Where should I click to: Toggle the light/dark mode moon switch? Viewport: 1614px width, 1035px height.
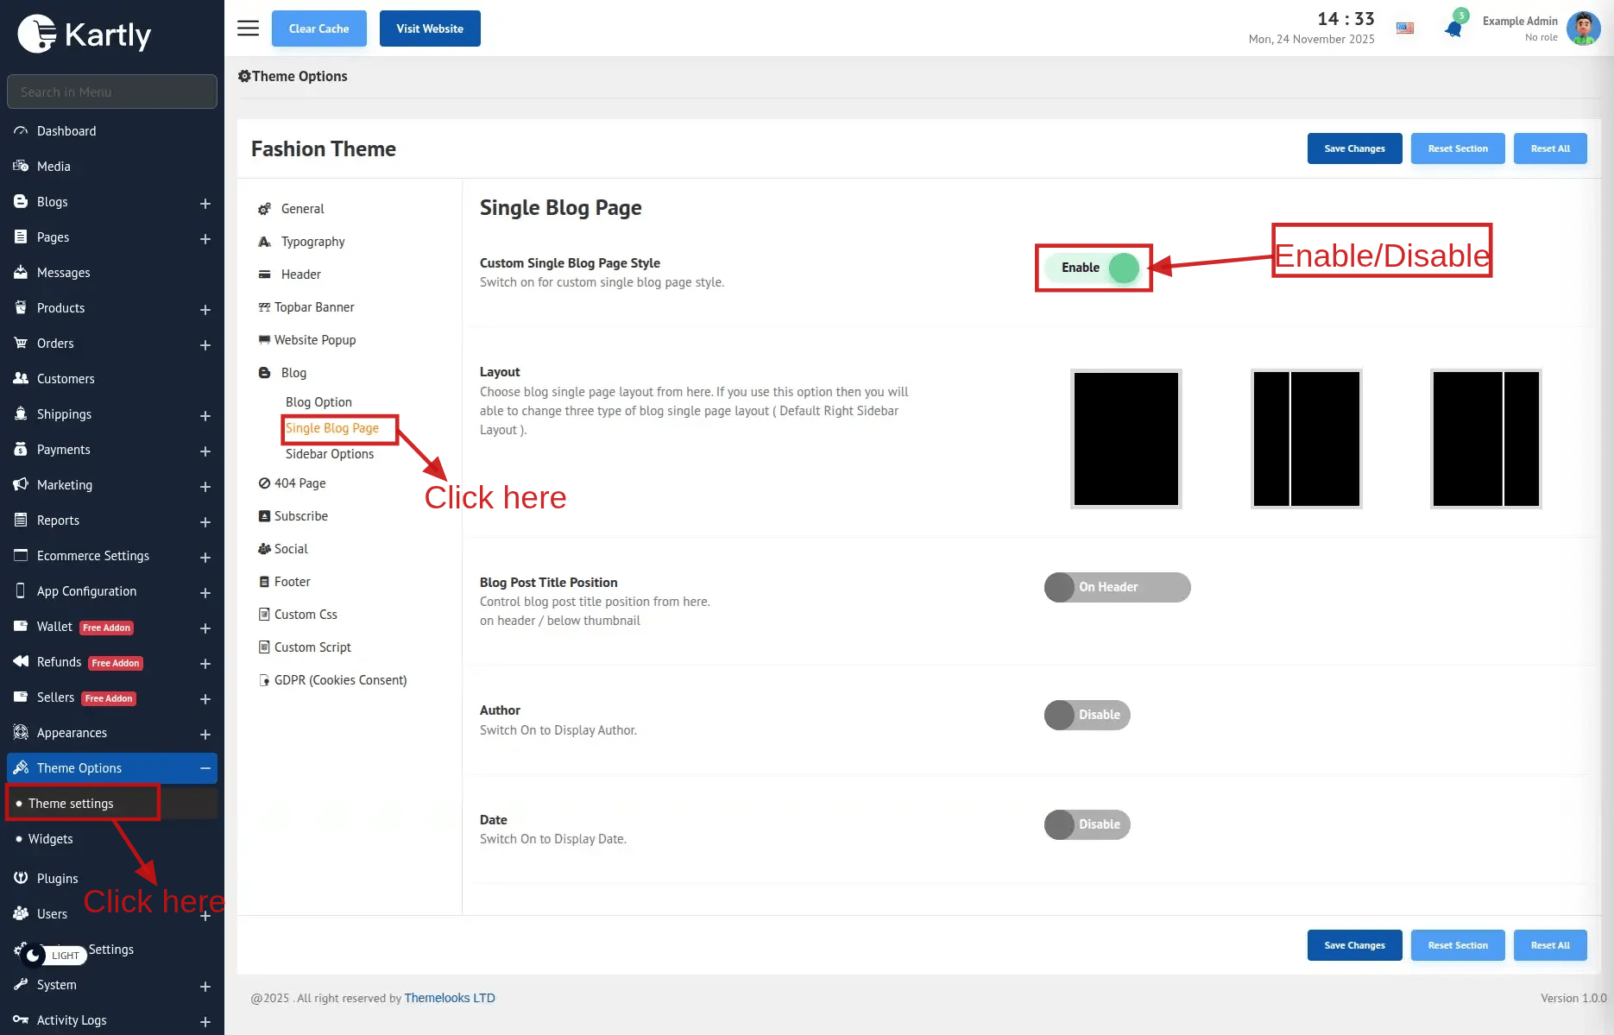pos(35,955)
